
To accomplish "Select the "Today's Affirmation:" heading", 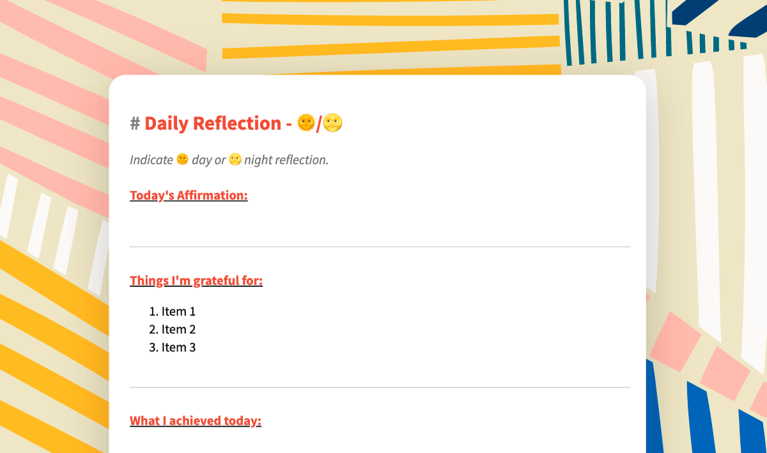I will point(189,196).
